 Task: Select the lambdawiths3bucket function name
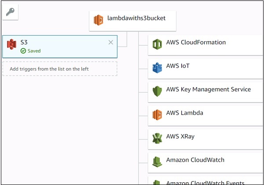point(136,18)
